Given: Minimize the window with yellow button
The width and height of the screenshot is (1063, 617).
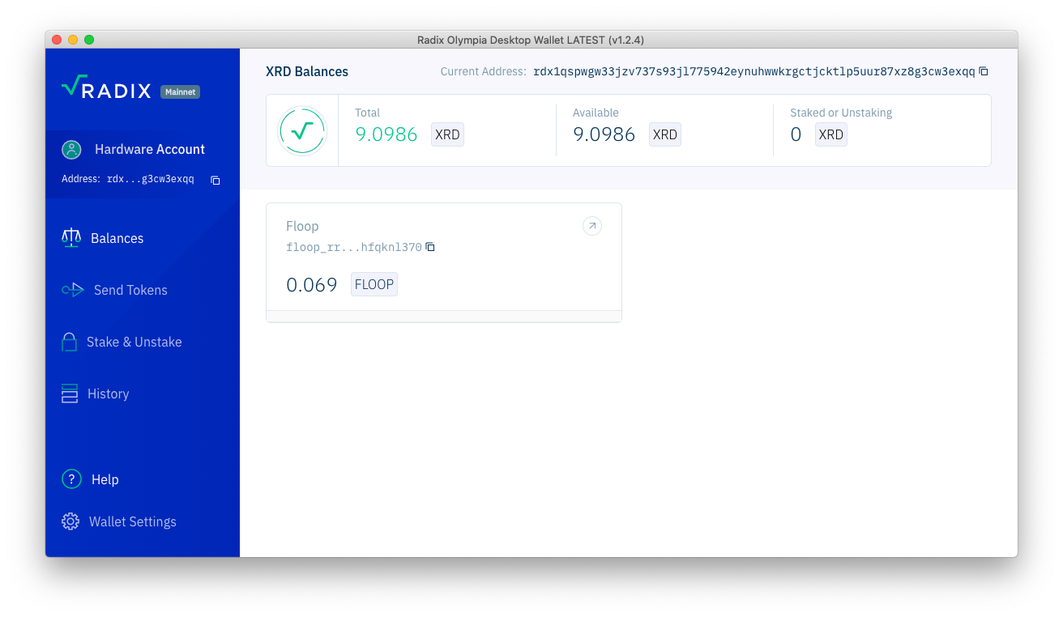Looking at the screenshot, I should (73, 40).
